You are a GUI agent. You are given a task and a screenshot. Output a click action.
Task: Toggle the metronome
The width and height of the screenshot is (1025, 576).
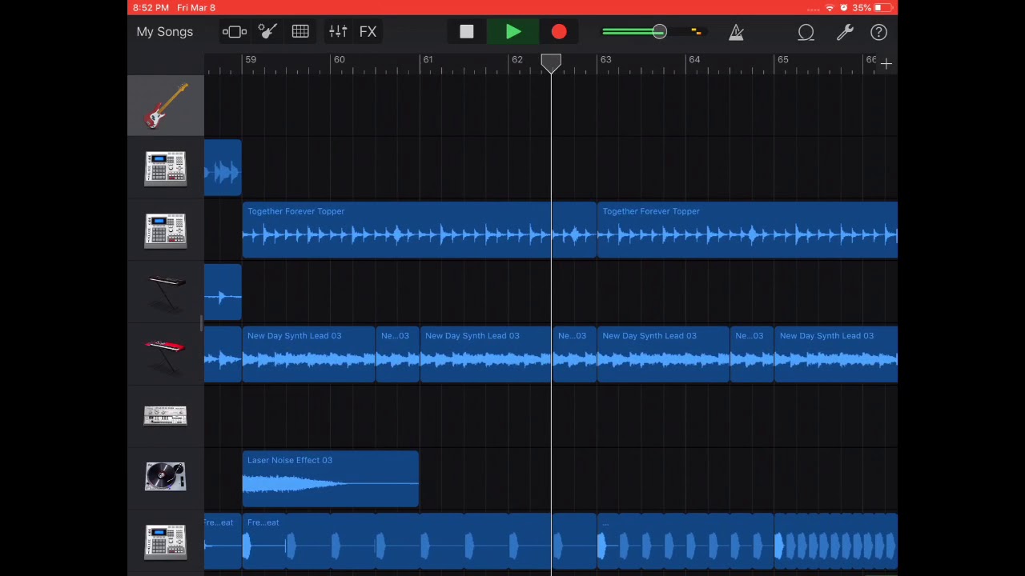736,32
